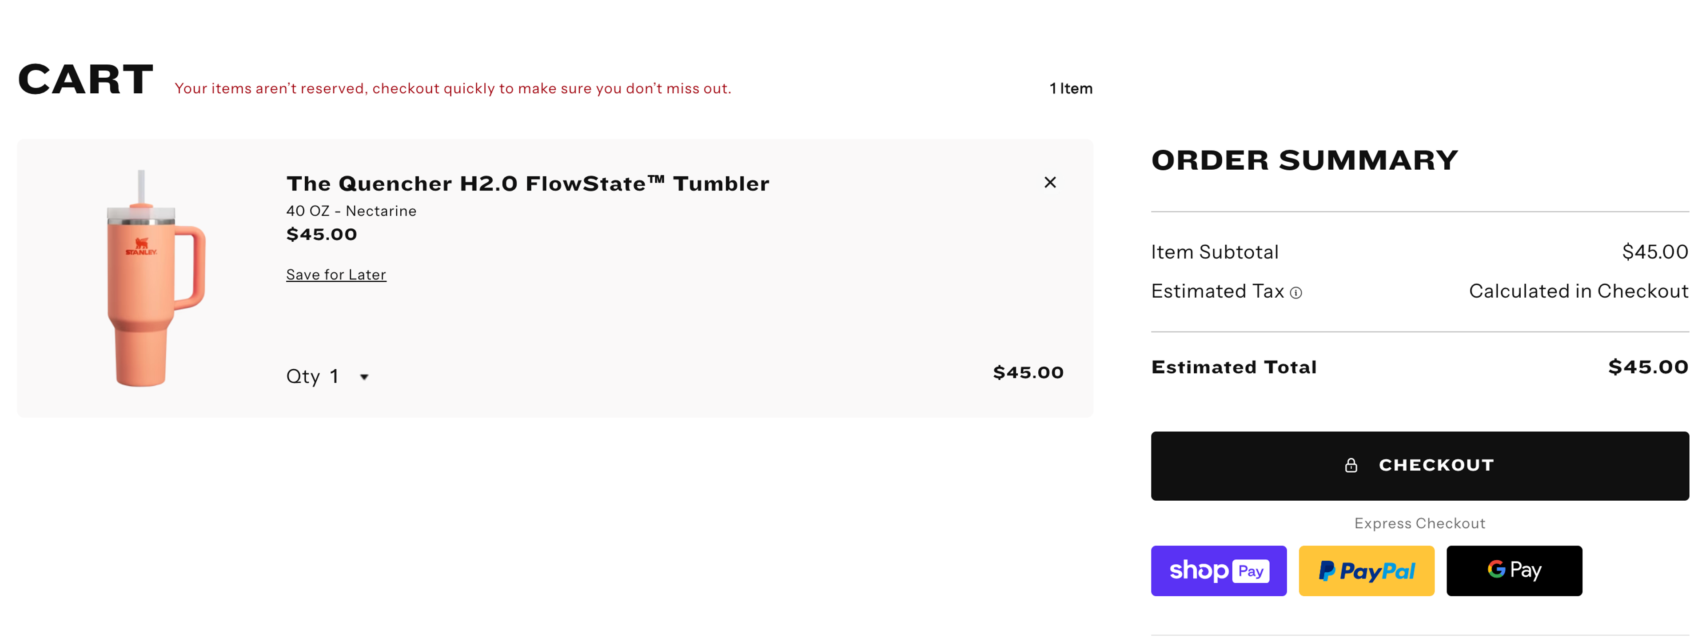1706x638 pixels.
Task: Remove the tumbler with the X icon
Action: point(1050,183)
